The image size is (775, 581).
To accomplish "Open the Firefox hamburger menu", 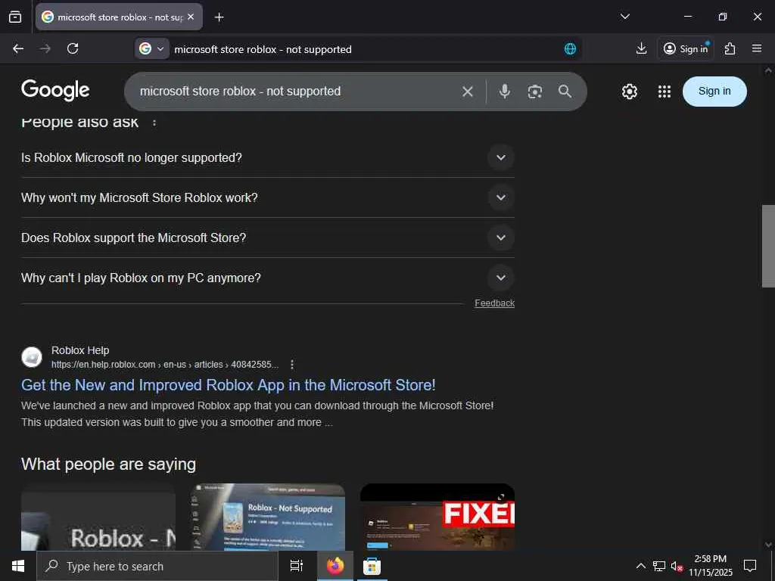I will tap(756, 48).
